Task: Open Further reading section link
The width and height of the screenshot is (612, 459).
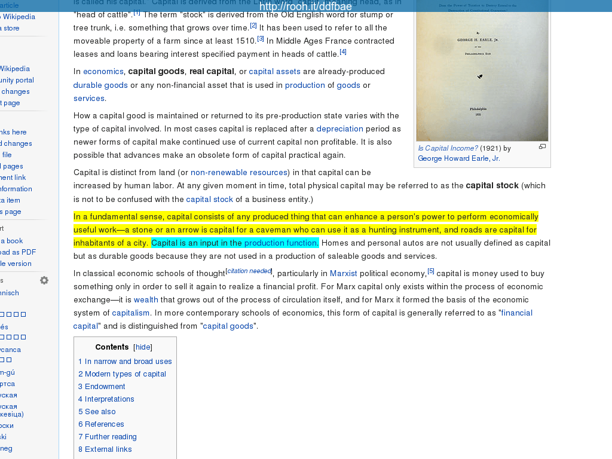Action: click(x=107, y=437)
